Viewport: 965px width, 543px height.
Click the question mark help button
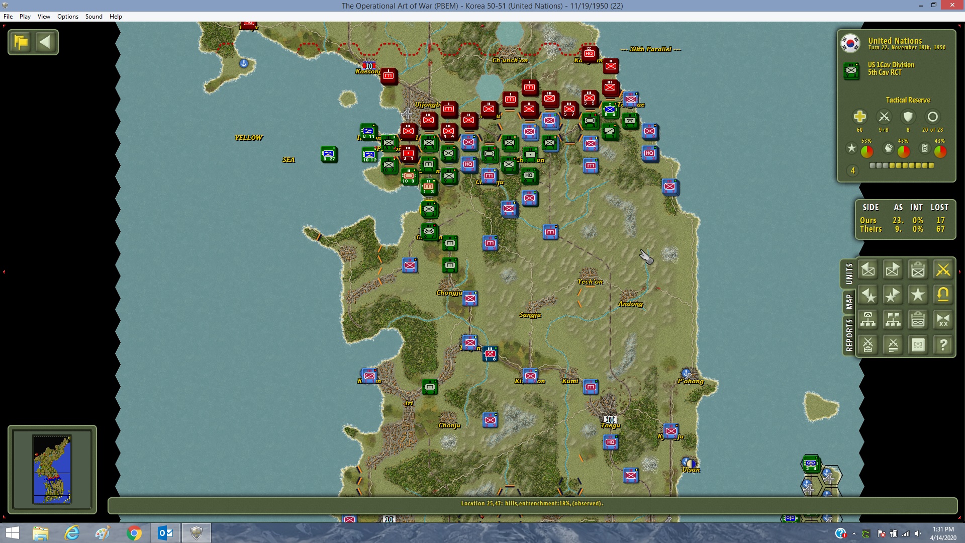[943, 345]
